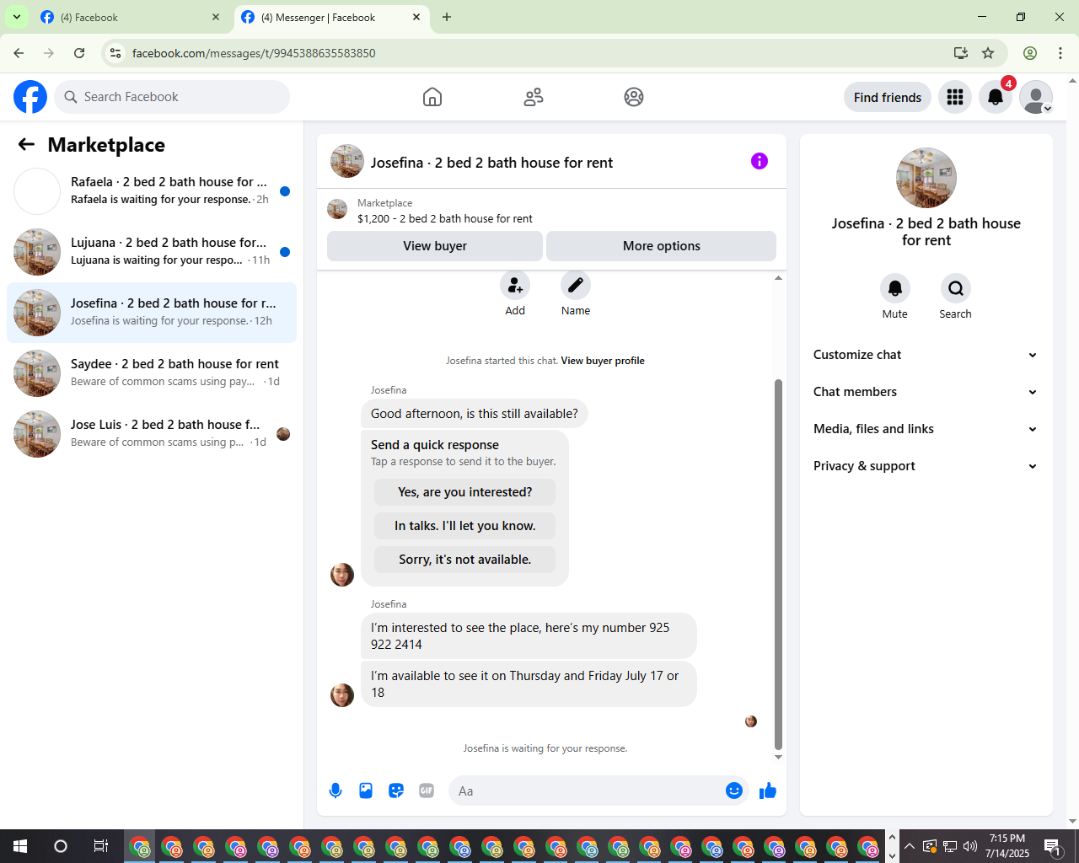Expand Chat members section
1079x863 pixels.
coord(926,392)
